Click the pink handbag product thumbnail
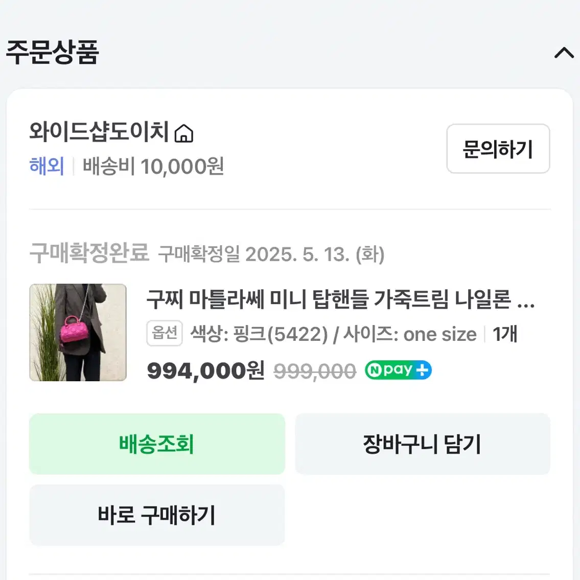 coord(77,332)
